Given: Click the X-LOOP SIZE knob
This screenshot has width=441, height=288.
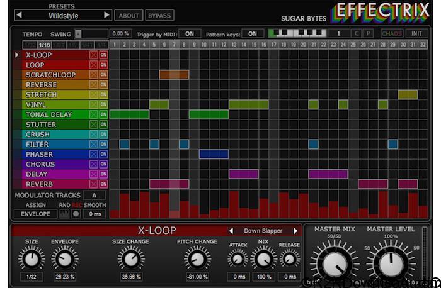Looking at the screenshot, I should (31, 259).
